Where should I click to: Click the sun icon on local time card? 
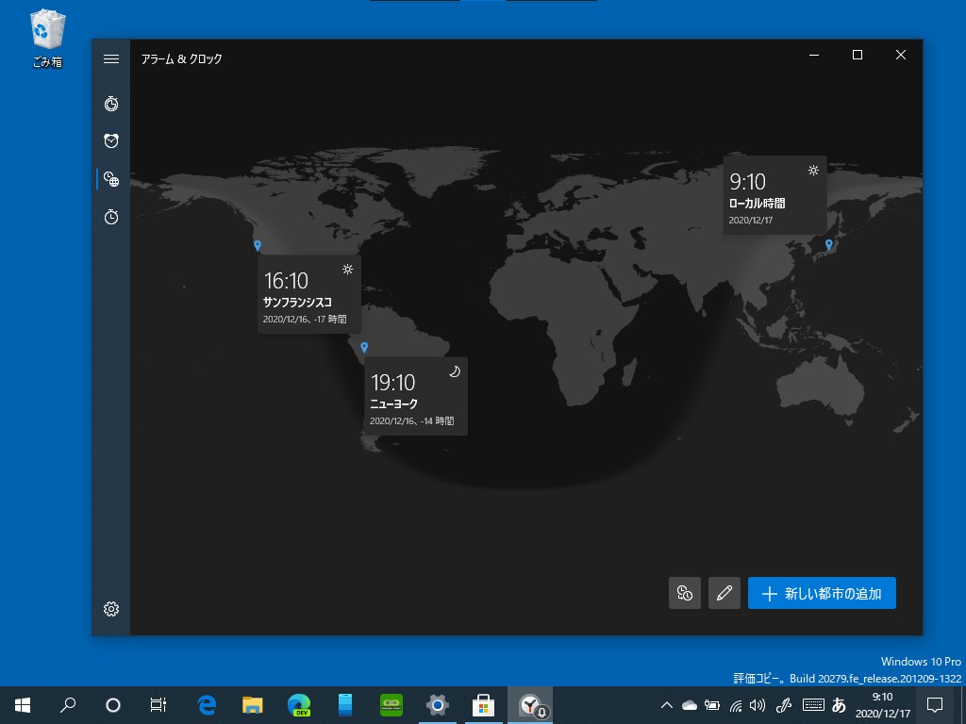pos(813,170)
